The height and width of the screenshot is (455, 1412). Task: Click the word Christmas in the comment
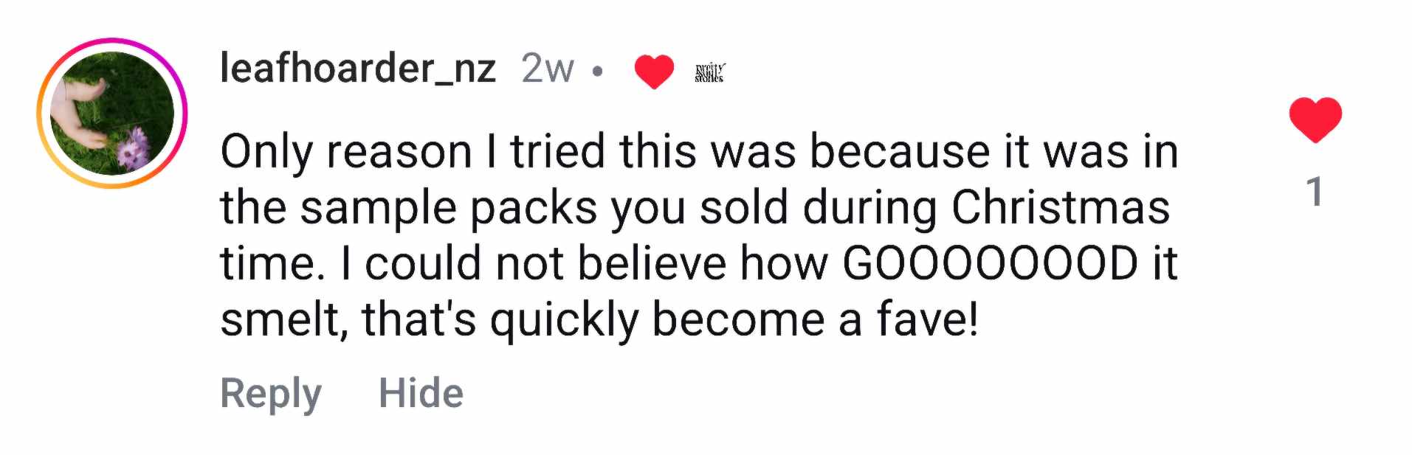coord(1061,207)
